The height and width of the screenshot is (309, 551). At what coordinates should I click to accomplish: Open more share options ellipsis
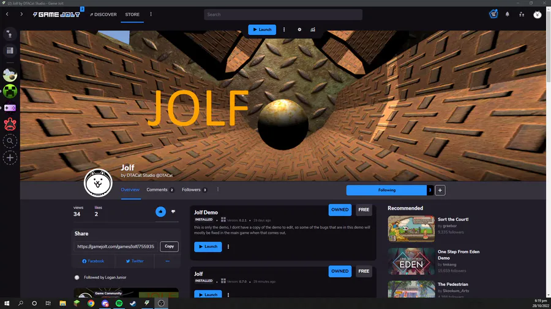[x=168, y=261]
